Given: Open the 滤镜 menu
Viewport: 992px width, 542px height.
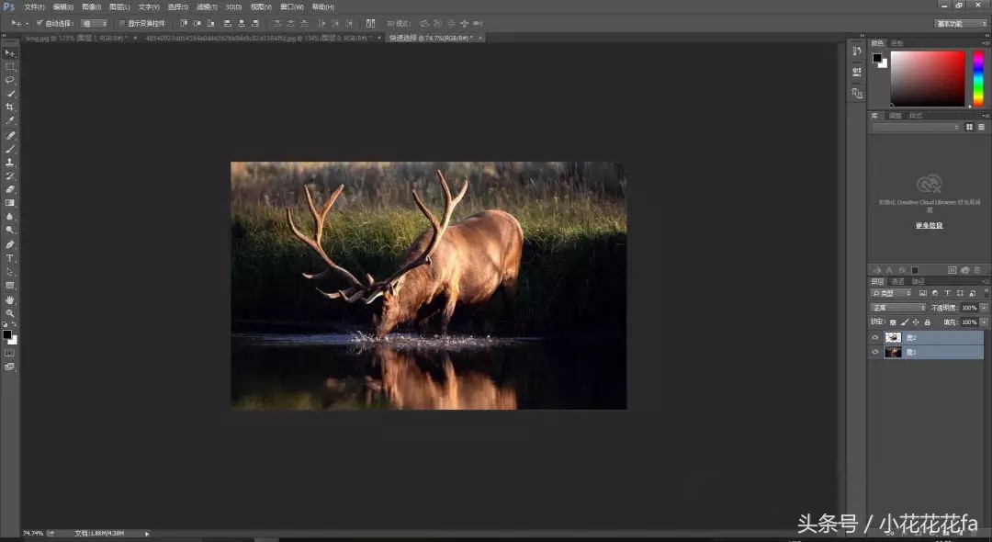Looking at the screenshot, I should 206,6.
